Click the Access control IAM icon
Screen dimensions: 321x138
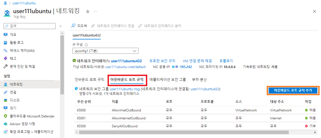(6, 51)
